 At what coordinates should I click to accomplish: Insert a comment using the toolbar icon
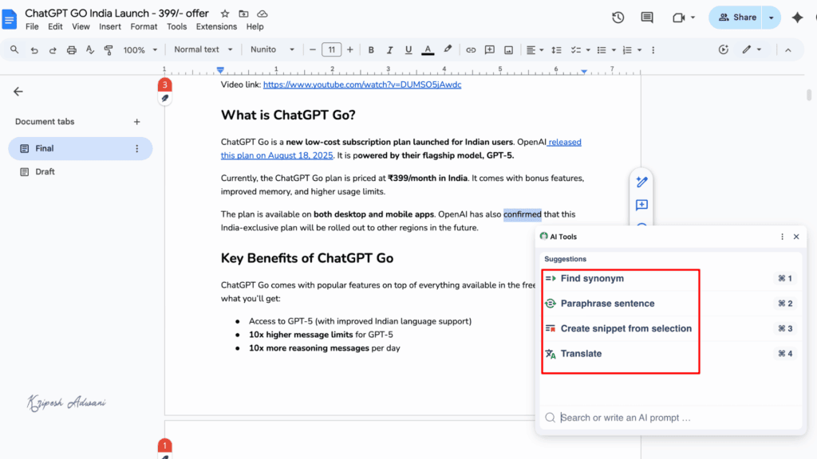[490, 49]
